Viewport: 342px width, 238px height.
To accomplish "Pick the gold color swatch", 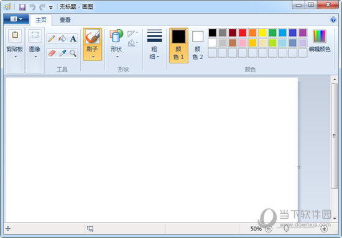I will [x=252, y=43].
